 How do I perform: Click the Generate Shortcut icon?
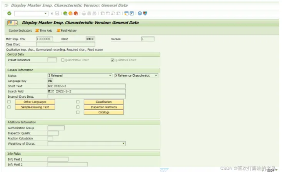(x=132, y=13)
